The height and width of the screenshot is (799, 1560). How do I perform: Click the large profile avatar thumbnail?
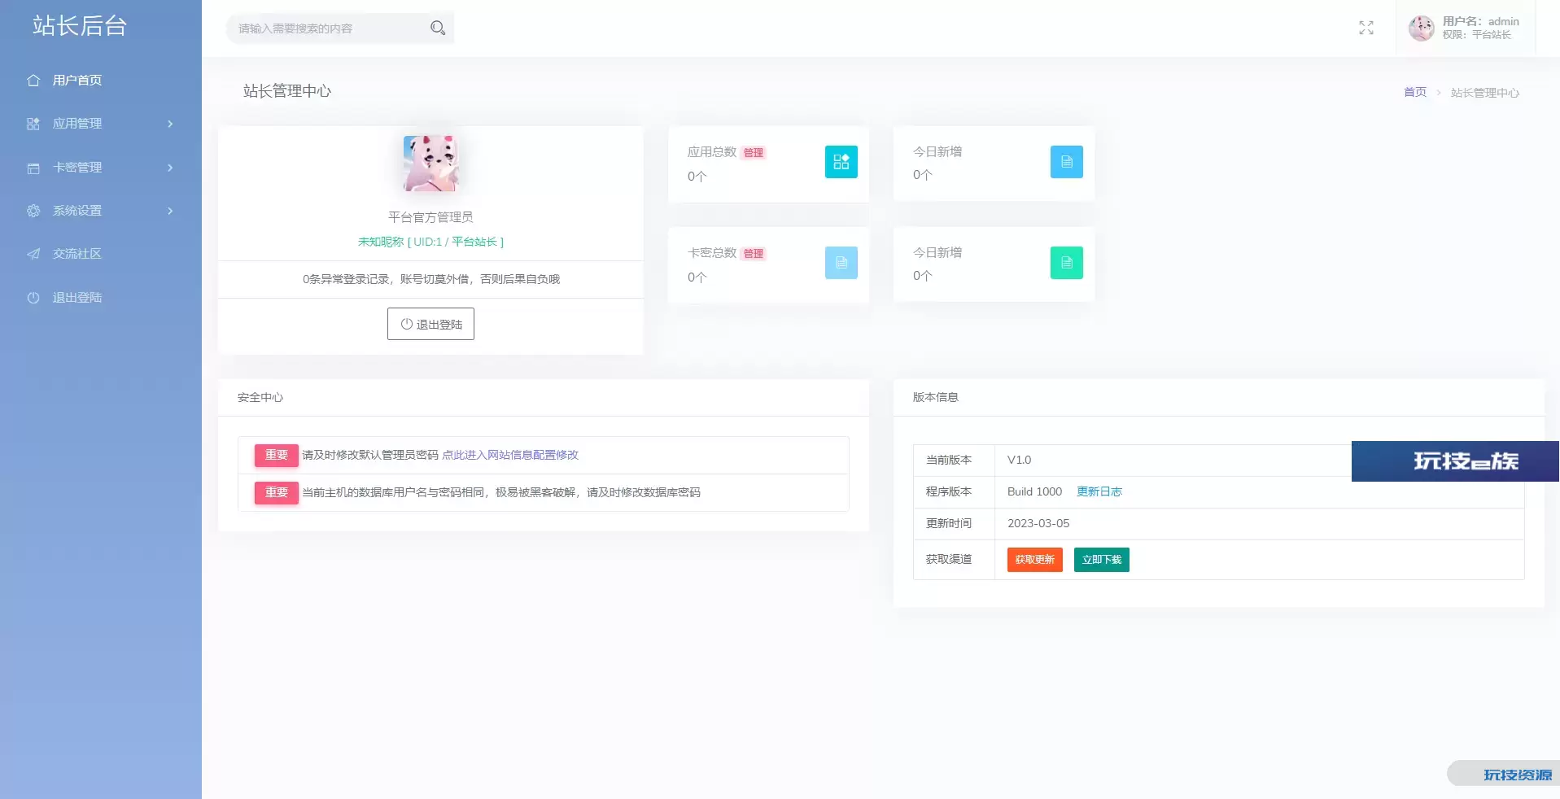tap(430, 164)
